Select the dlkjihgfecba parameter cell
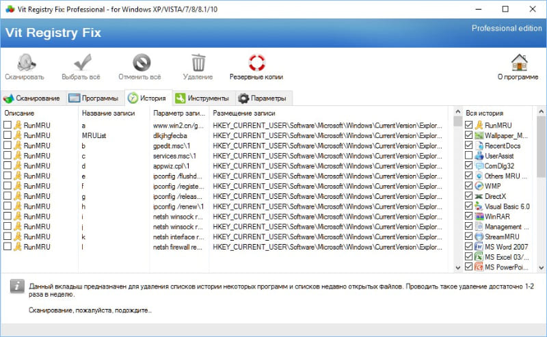Viewport: 547px width, 337px height. point(170,135)
